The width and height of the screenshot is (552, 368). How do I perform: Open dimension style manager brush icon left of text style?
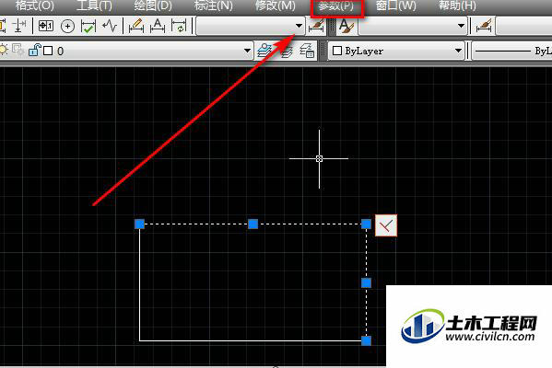pyautogui.click(x=316, y=26)
